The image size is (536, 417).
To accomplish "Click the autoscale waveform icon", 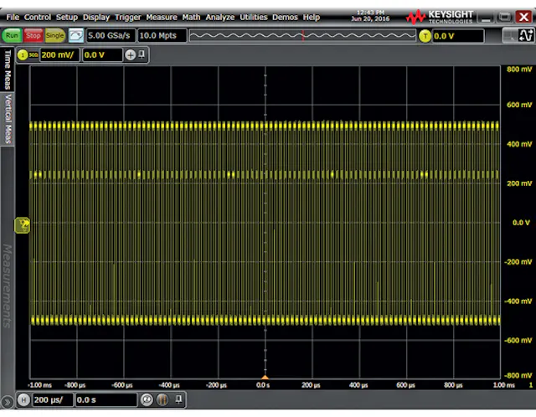I will tap(76, 35).
